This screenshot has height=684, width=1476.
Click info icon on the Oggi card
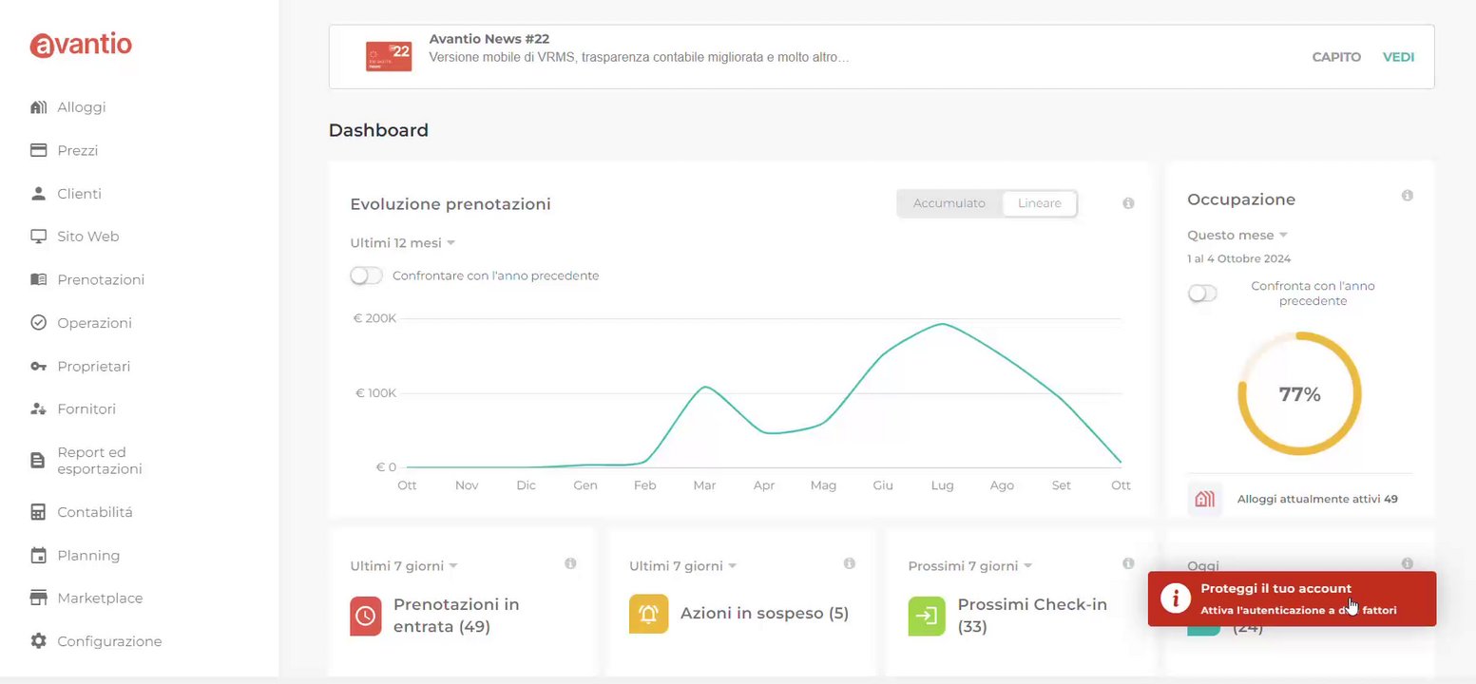pos(1407,563)
